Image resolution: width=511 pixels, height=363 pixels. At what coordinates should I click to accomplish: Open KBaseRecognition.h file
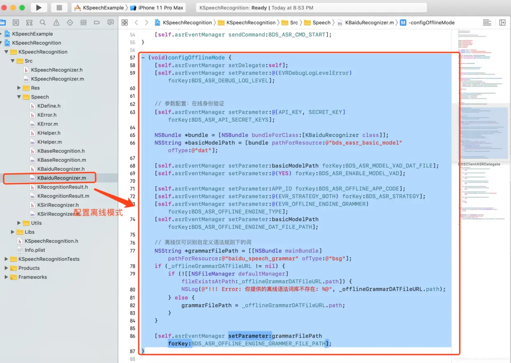coord(57,151)
